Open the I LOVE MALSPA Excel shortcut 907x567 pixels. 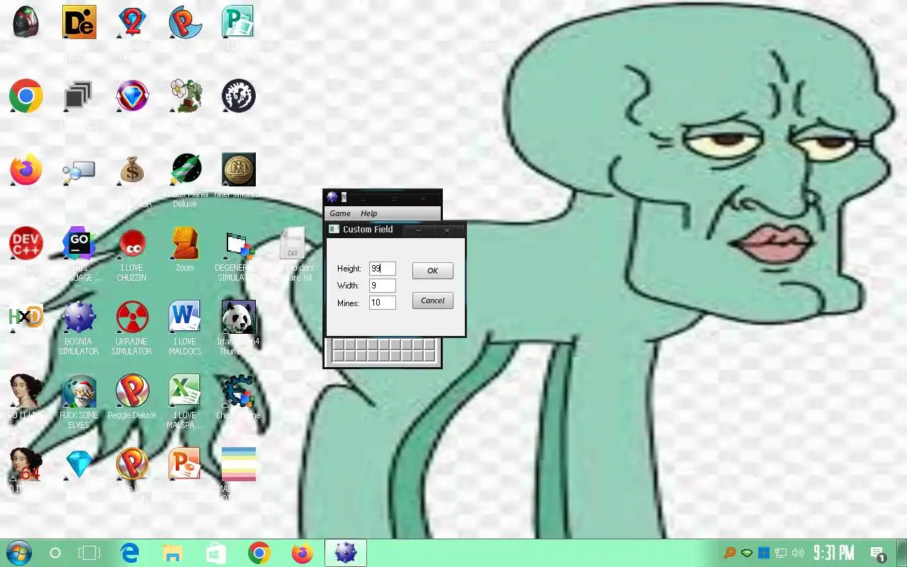pos(185,391)
